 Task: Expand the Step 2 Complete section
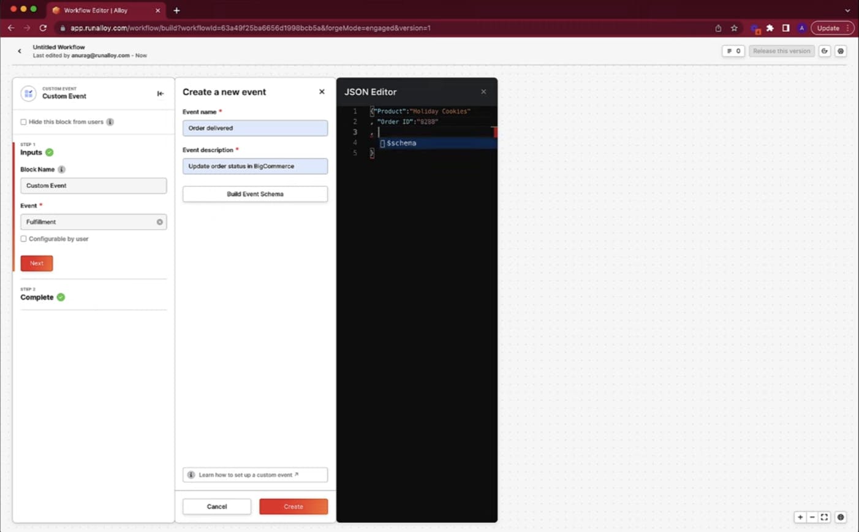93,295
